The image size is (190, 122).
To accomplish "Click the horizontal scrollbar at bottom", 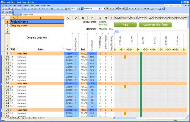I will 126,118.
